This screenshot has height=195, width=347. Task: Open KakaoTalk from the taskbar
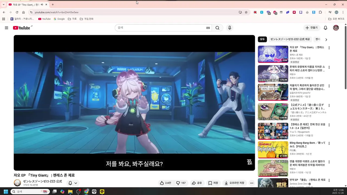(102, 191)
